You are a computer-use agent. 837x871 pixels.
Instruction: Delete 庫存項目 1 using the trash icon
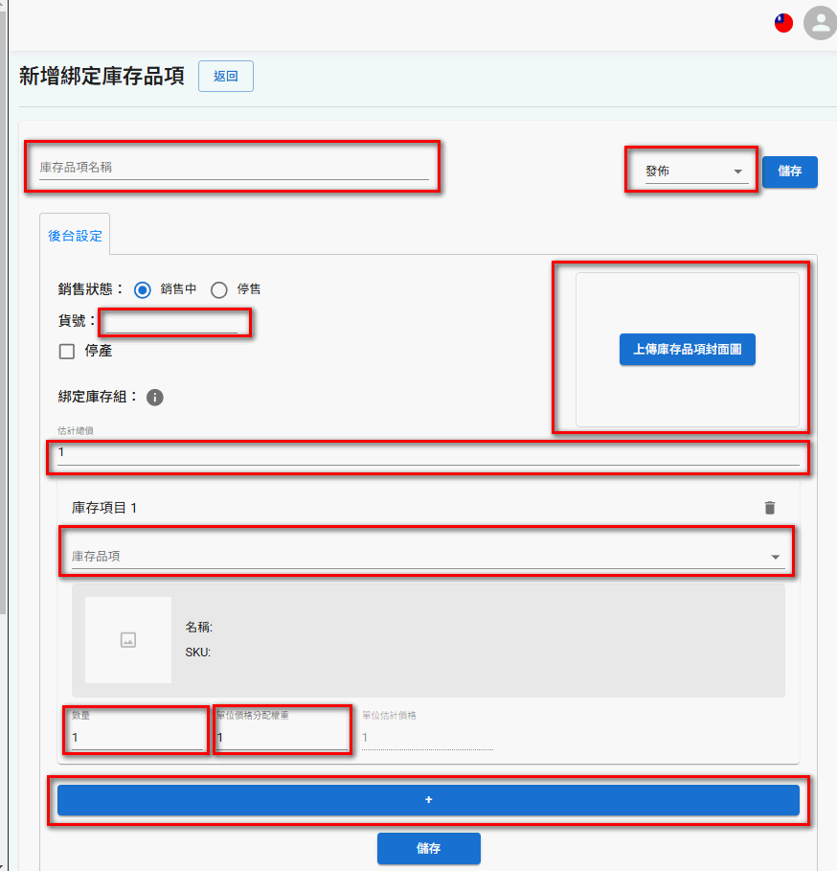(769, 508)
